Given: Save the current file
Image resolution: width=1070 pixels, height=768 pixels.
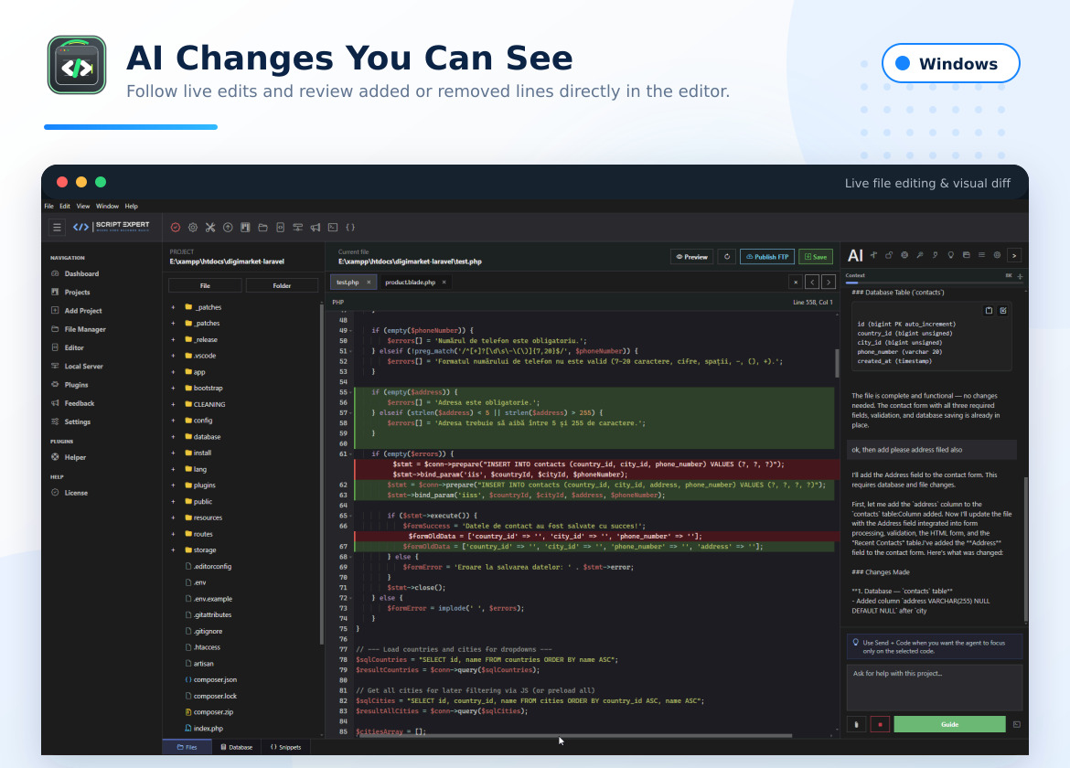Looking at the screenshot, I should (816, 256).
